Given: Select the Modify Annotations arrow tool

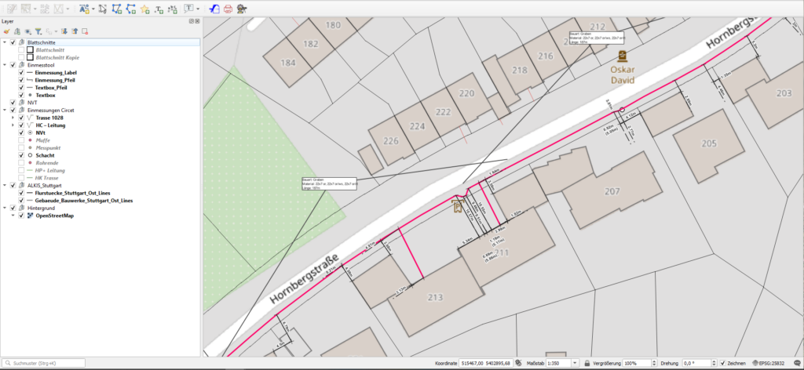Looking at the screenshot, I should click(x=102, y=9).
